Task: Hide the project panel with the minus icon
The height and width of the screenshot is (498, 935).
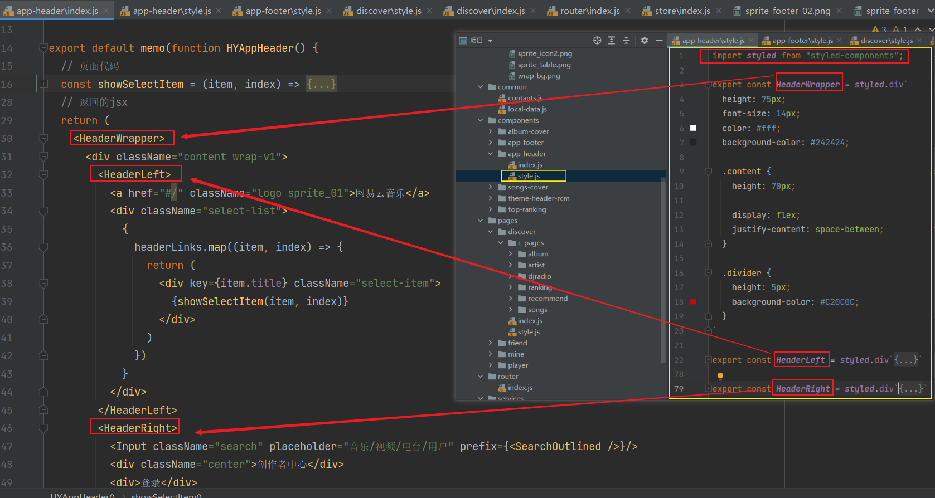Action: point(659,40)
